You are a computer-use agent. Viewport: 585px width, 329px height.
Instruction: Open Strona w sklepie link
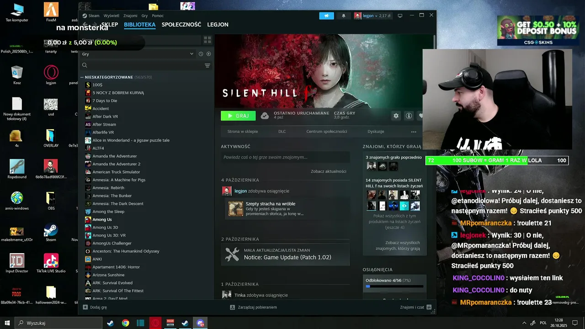(x=243, y=132)
